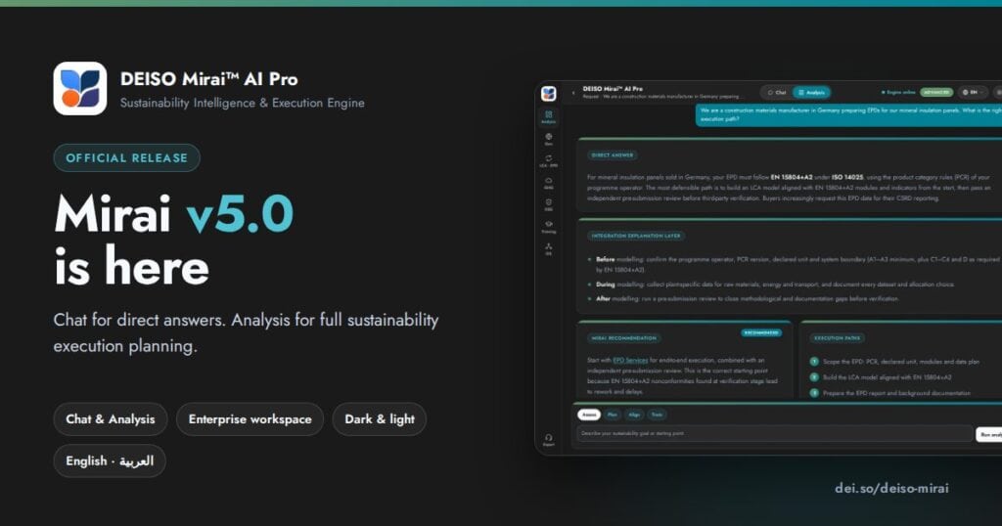Click the bold ISO 14025 text
This screenshot has height=526, width=1002.
tap(847, 178)
